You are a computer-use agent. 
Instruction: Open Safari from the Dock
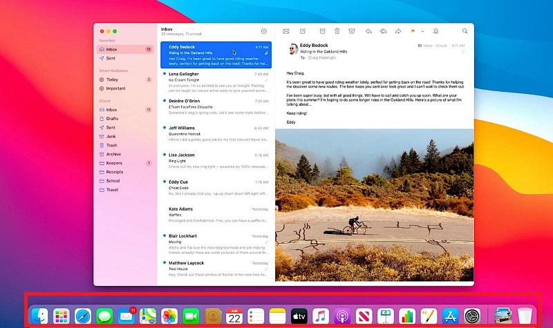pyautogui.click(x=83, y=316)
